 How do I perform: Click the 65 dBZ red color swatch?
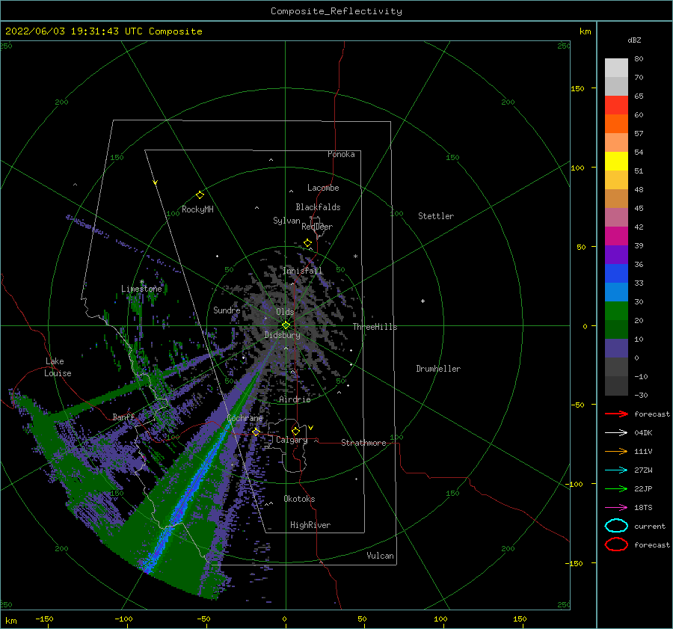(x=616, y=105)
